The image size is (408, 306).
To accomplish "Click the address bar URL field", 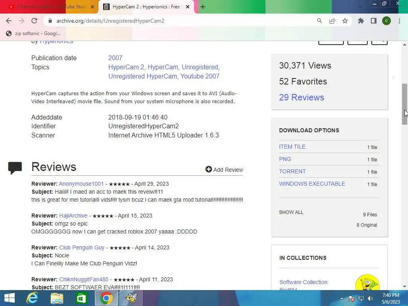I will (180, 21).
